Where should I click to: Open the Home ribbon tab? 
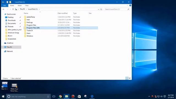12,5
